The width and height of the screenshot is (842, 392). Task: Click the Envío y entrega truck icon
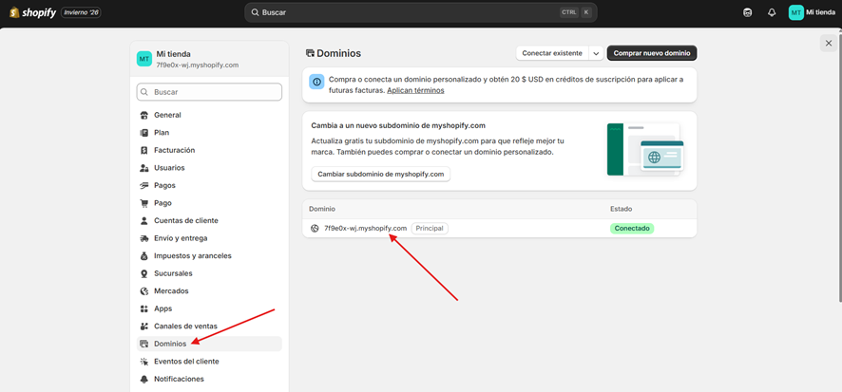click(x=144, y=238)
